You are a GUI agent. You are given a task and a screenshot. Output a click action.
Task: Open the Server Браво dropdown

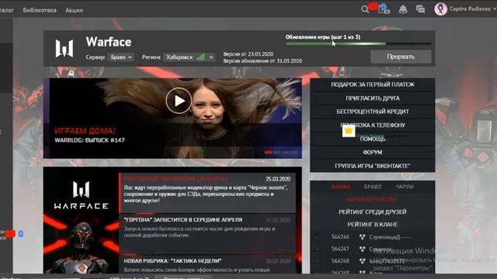point(121,57)
